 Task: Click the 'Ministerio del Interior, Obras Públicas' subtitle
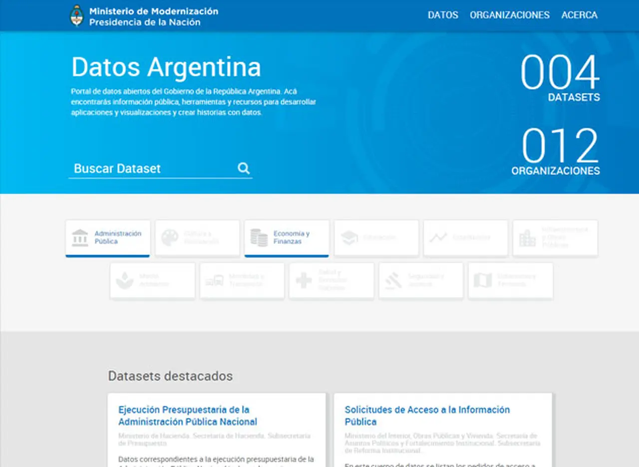click(442, 443)
